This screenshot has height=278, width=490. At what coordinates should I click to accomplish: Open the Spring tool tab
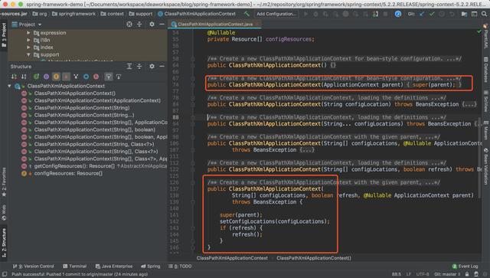[x=151, y=266]
